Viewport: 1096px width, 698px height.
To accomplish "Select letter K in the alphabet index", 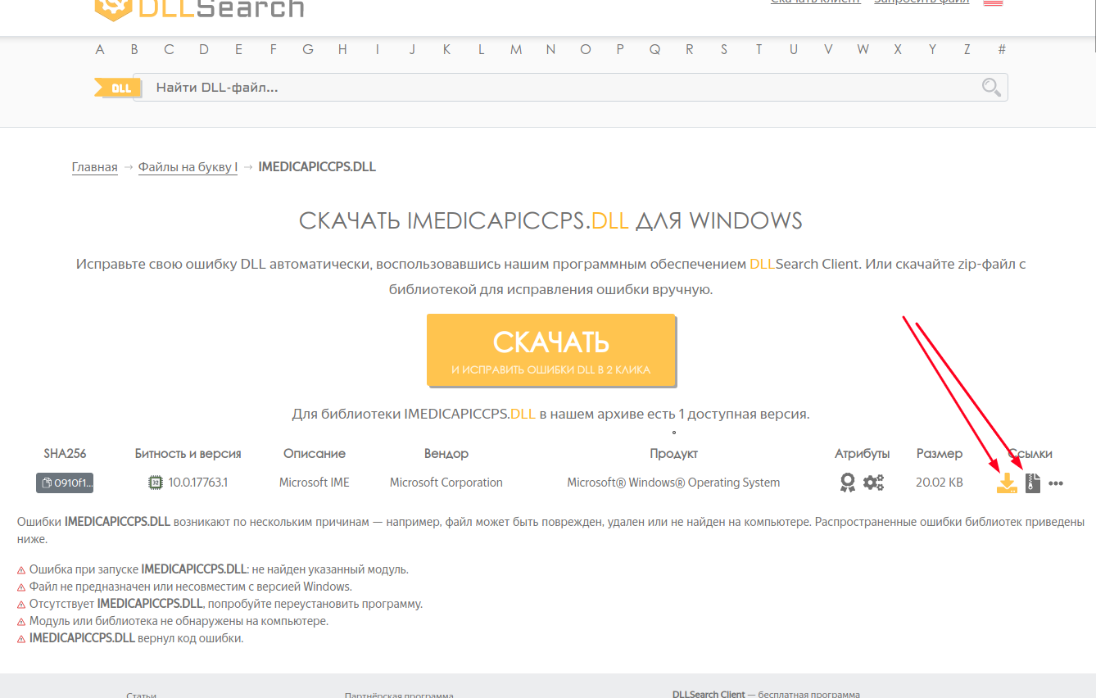I will [446, 49].
